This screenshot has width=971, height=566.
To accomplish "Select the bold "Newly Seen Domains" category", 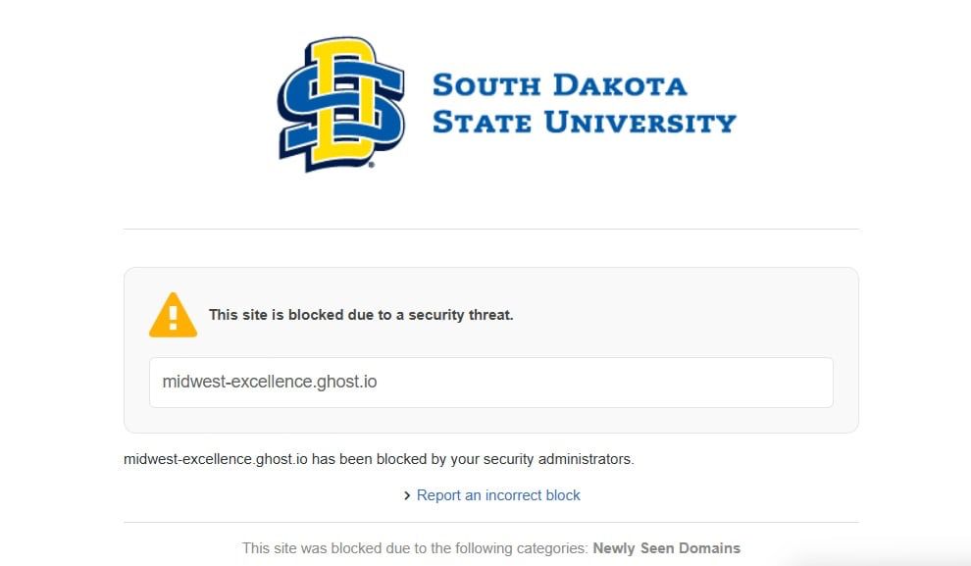I will (x=666, y=548).
